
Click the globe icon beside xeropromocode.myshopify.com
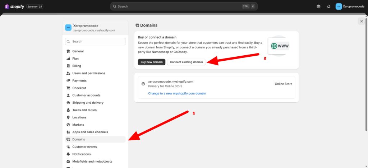click(x=143, y=84)
